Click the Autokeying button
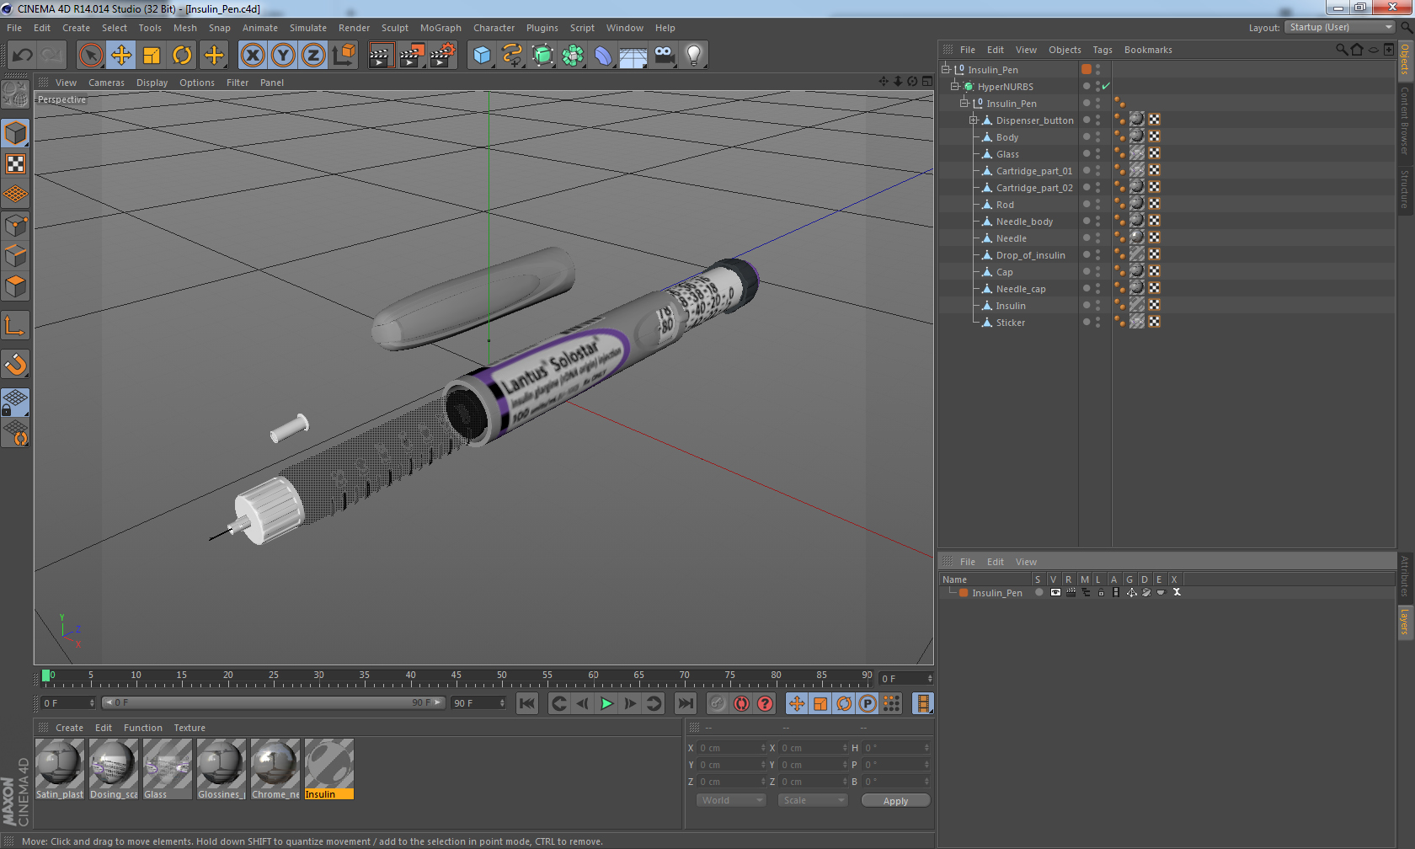The width and height of the screenshot is (1415, 849). [741, 703]
